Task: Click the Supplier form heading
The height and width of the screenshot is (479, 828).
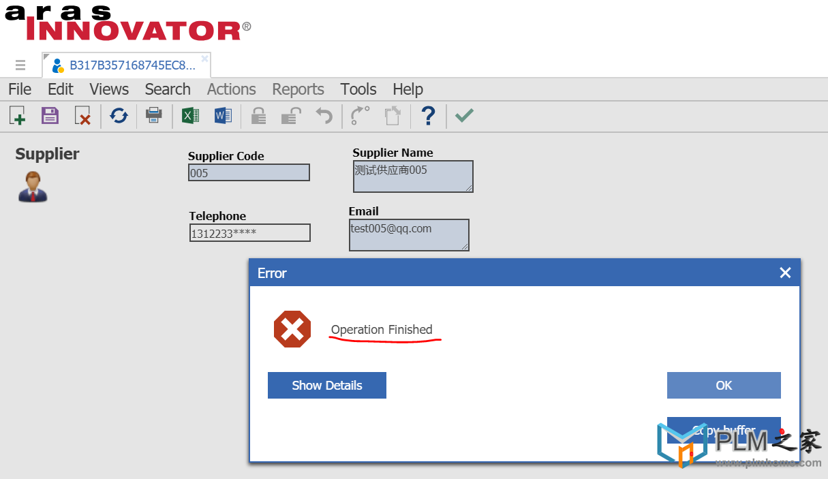Action: click(x=48, y=154)
